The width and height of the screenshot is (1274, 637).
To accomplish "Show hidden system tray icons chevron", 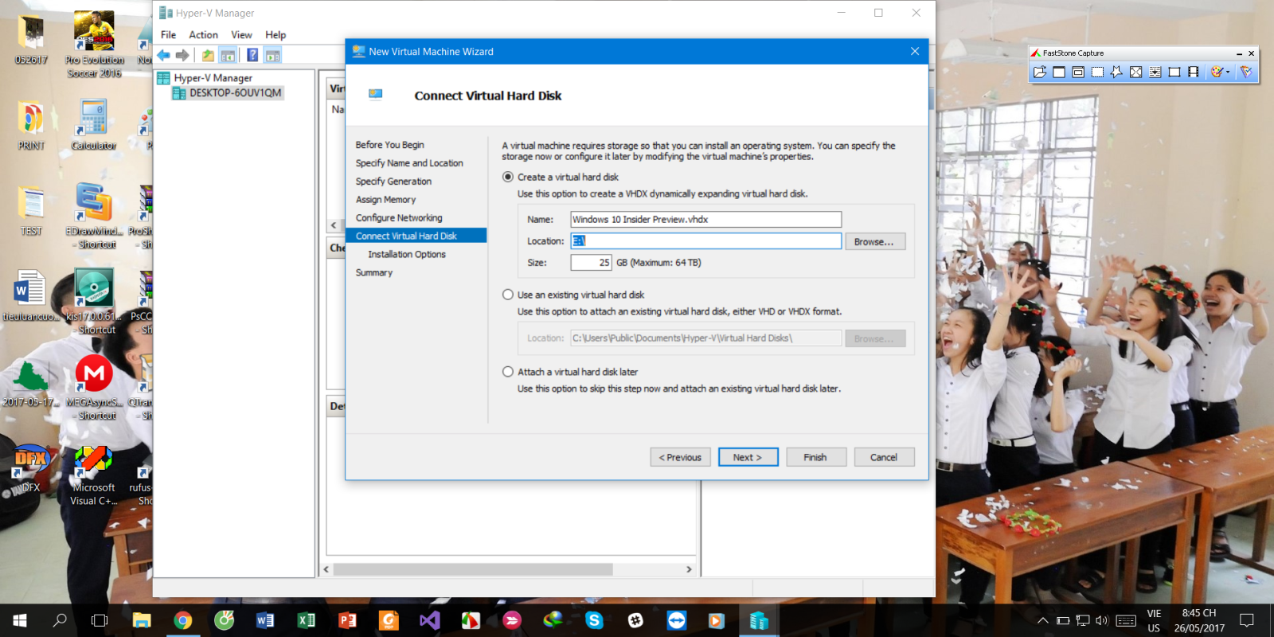I will (x=1042, y=620).
